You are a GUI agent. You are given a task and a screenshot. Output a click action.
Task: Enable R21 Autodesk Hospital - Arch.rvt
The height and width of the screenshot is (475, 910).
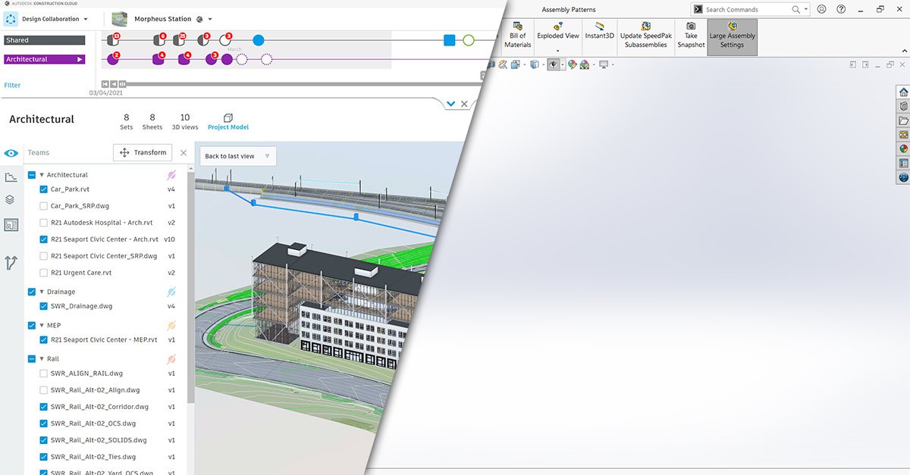(43, 223)
